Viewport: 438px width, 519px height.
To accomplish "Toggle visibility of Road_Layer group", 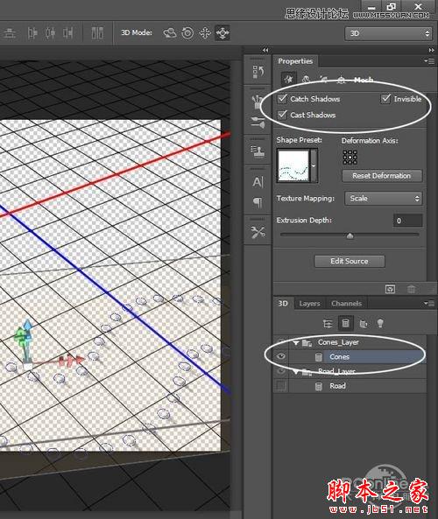I will (x=281, y=371).
